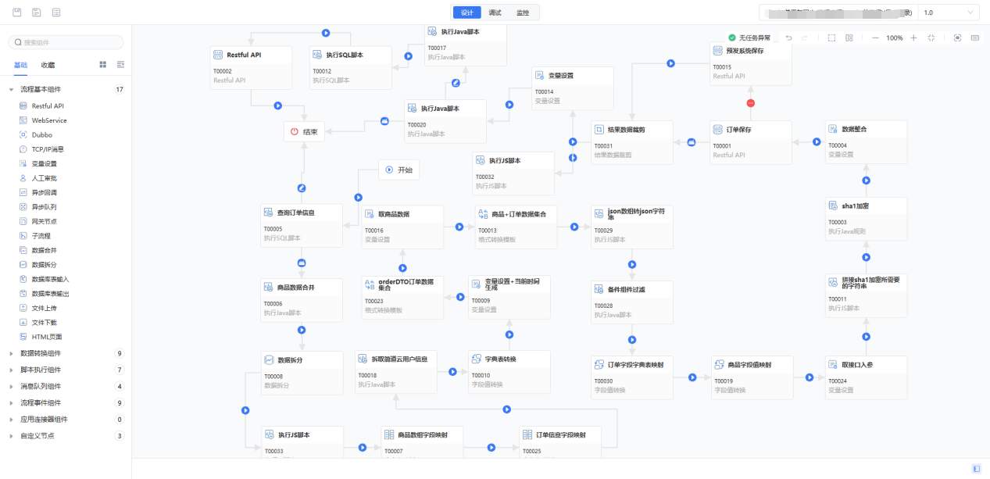Click the marquee selection icon in canvas toolbar
Screen dimensions: 990x479
[831, 38]
